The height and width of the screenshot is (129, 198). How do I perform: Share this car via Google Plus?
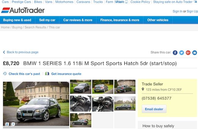pyautogui.click(x=188, y=52)
